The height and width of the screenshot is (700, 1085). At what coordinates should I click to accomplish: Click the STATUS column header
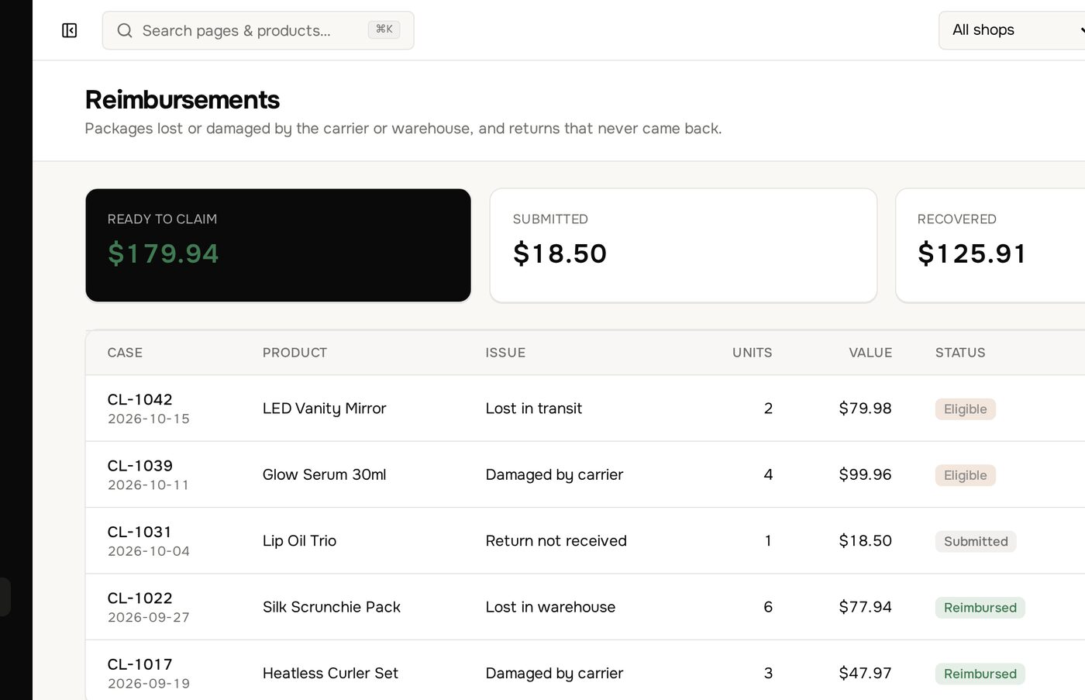pyautogui.click(x=960, y=353)
